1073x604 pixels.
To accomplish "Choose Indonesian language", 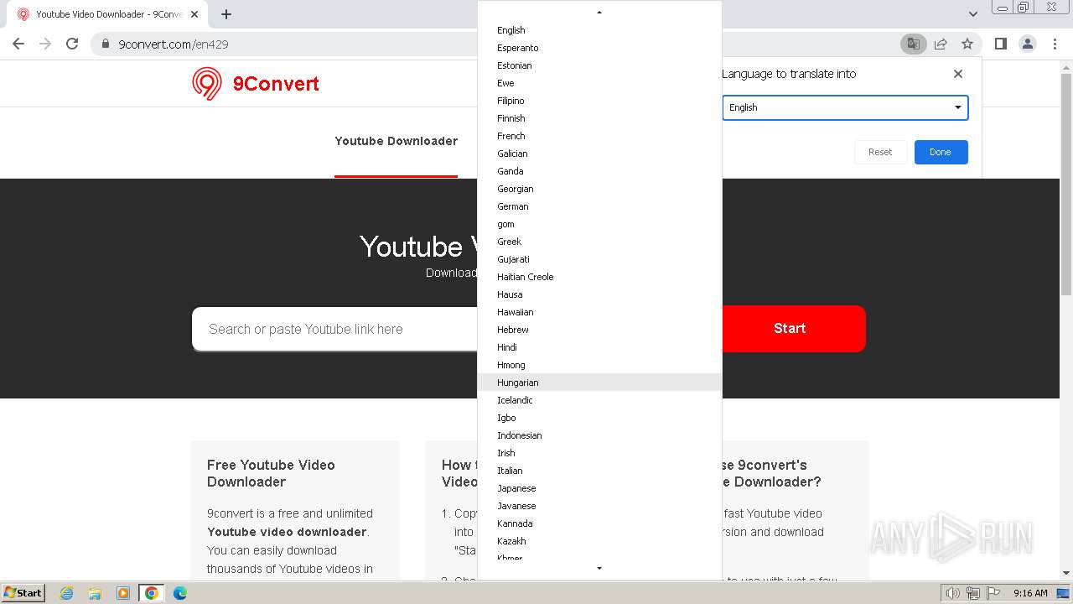I will [599, 435].
